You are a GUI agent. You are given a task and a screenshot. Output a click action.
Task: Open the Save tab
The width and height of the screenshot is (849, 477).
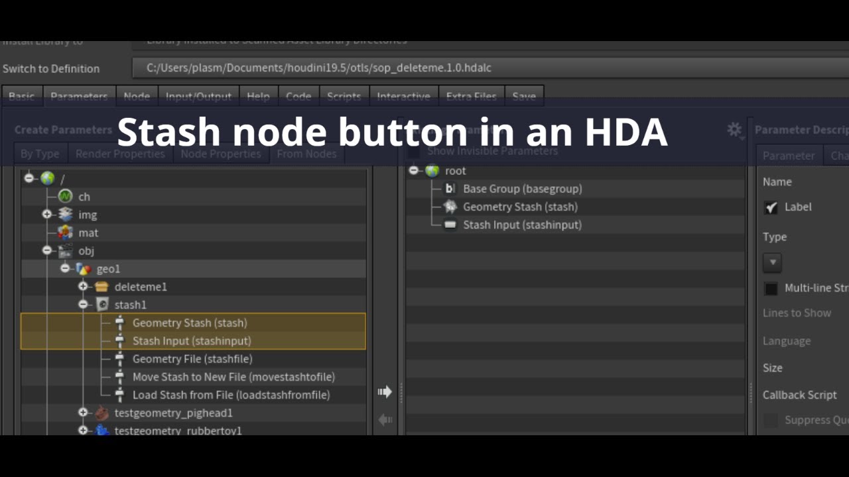[524, 96]
